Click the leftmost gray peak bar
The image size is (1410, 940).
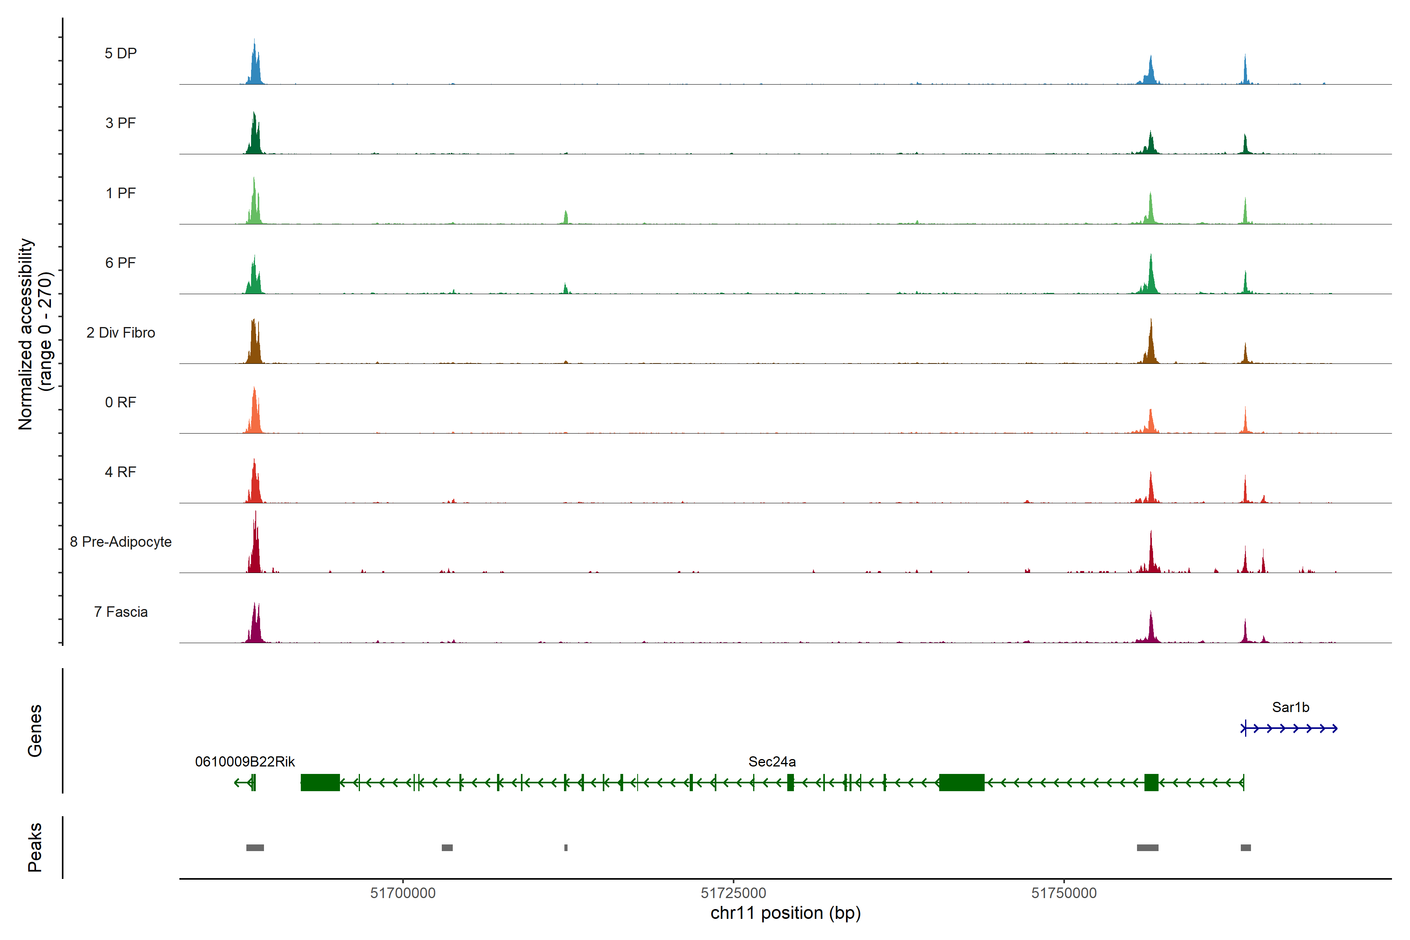pyautogui.click(x=255, y=848)
